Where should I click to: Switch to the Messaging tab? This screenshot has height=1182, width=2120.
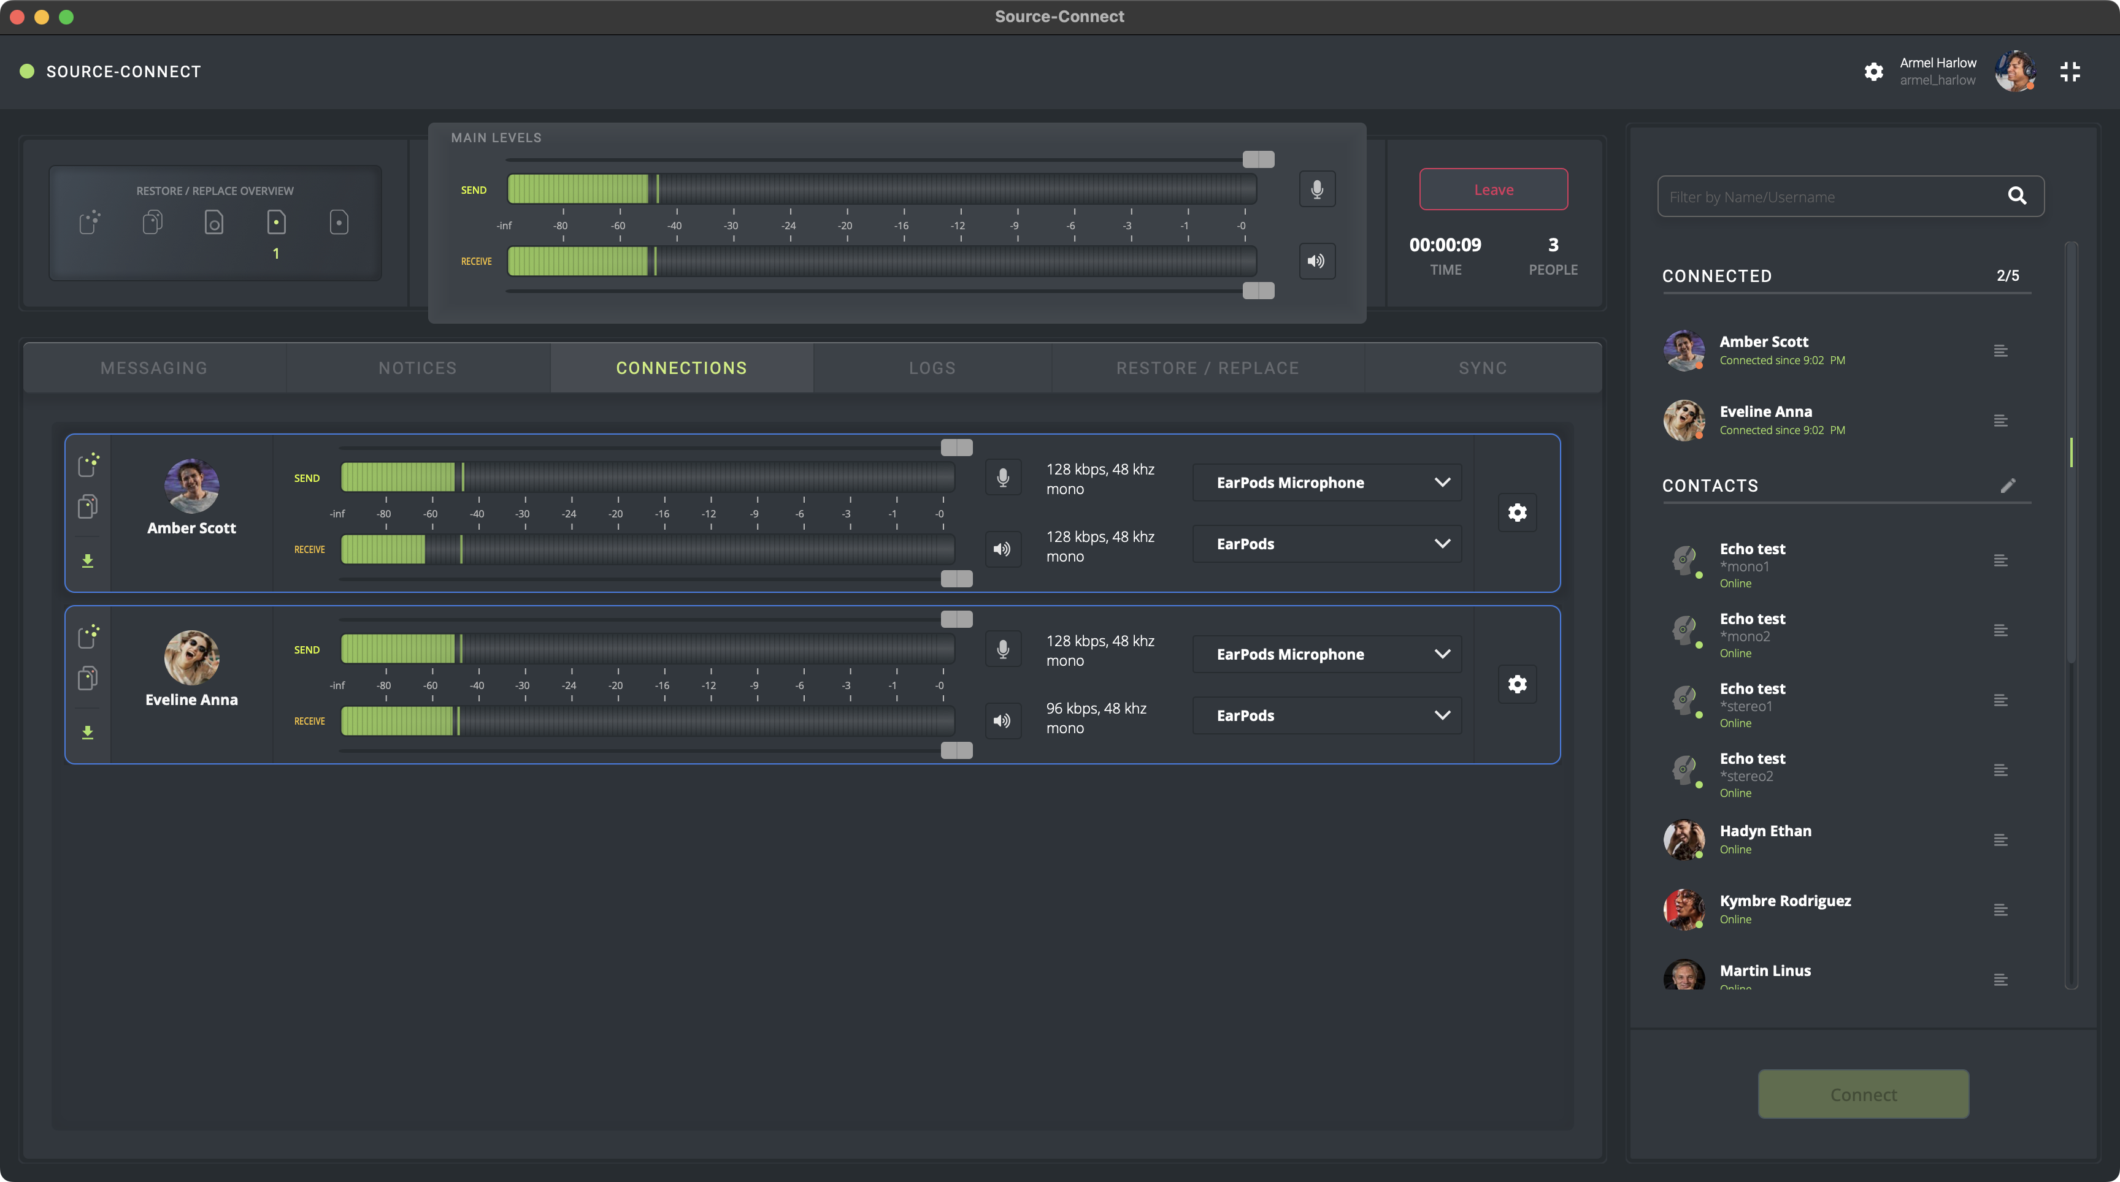pos(154,368)
